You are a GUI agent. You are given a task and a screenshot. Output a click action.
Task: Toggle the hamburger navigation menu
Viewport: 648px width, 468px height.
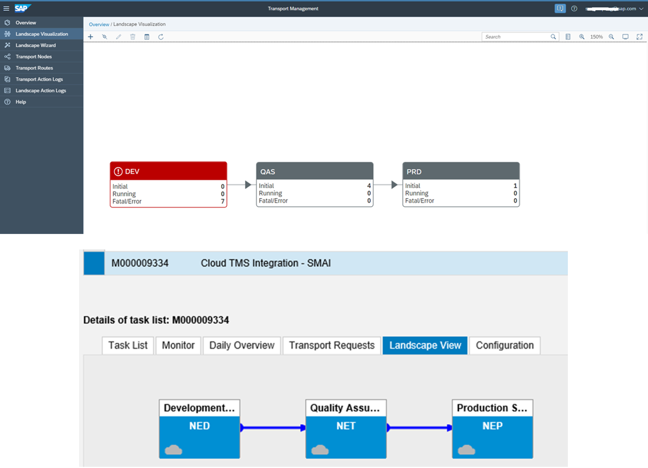6,9
